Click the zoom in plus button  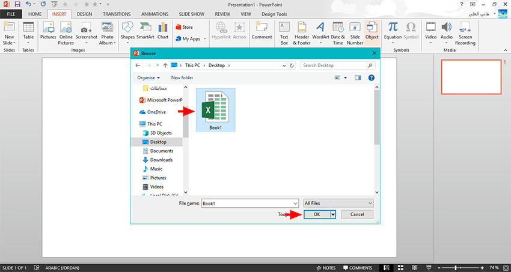pyautogui.click(x=482, y=268)
